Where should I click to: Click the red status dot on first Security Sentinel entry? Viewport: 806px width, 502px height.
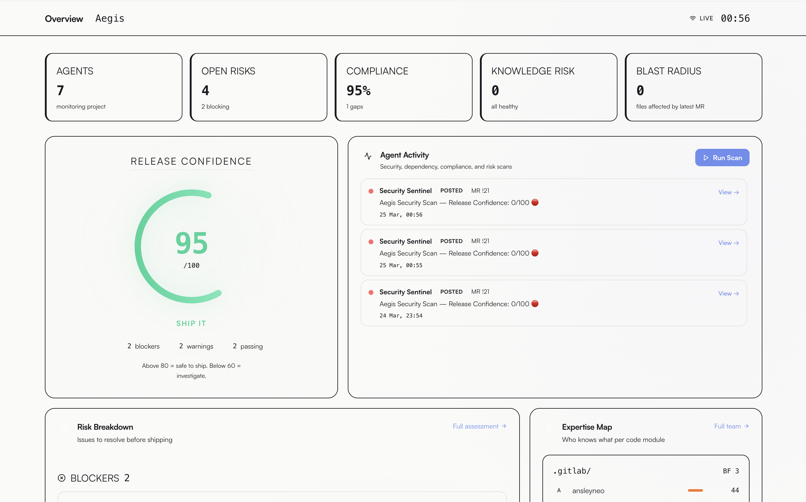point(371,191)
